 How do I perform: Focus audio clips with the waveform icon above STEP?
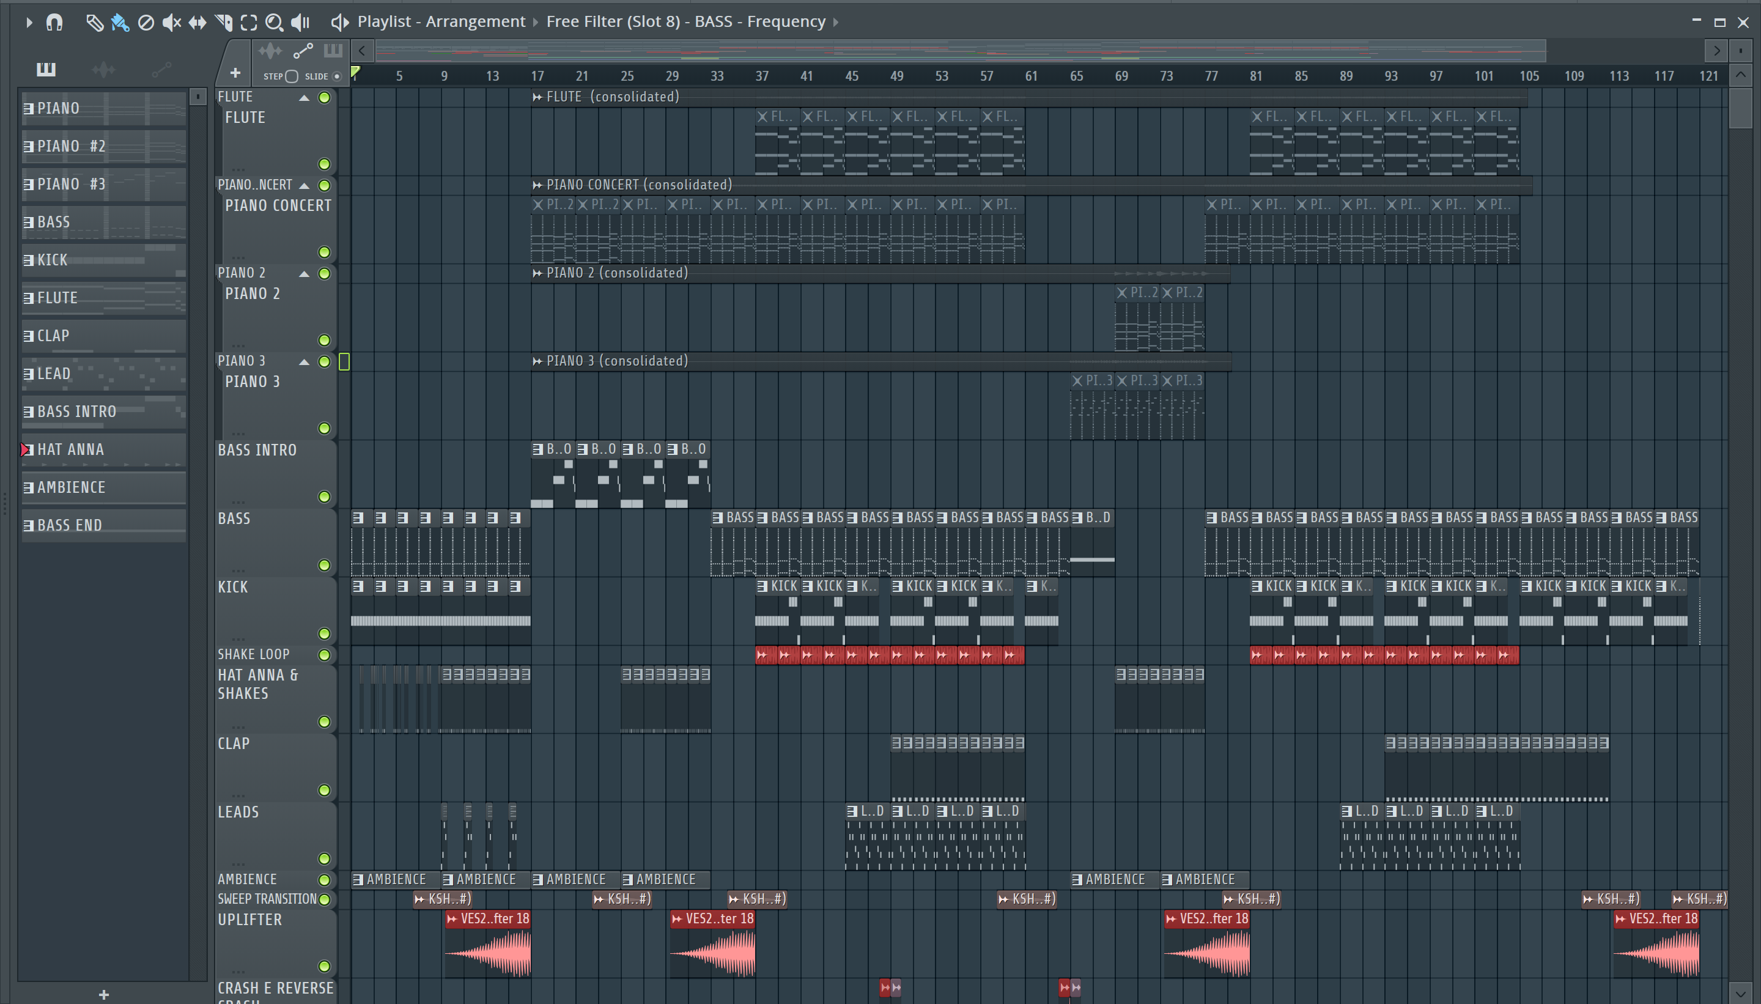[x=270, y=50]
